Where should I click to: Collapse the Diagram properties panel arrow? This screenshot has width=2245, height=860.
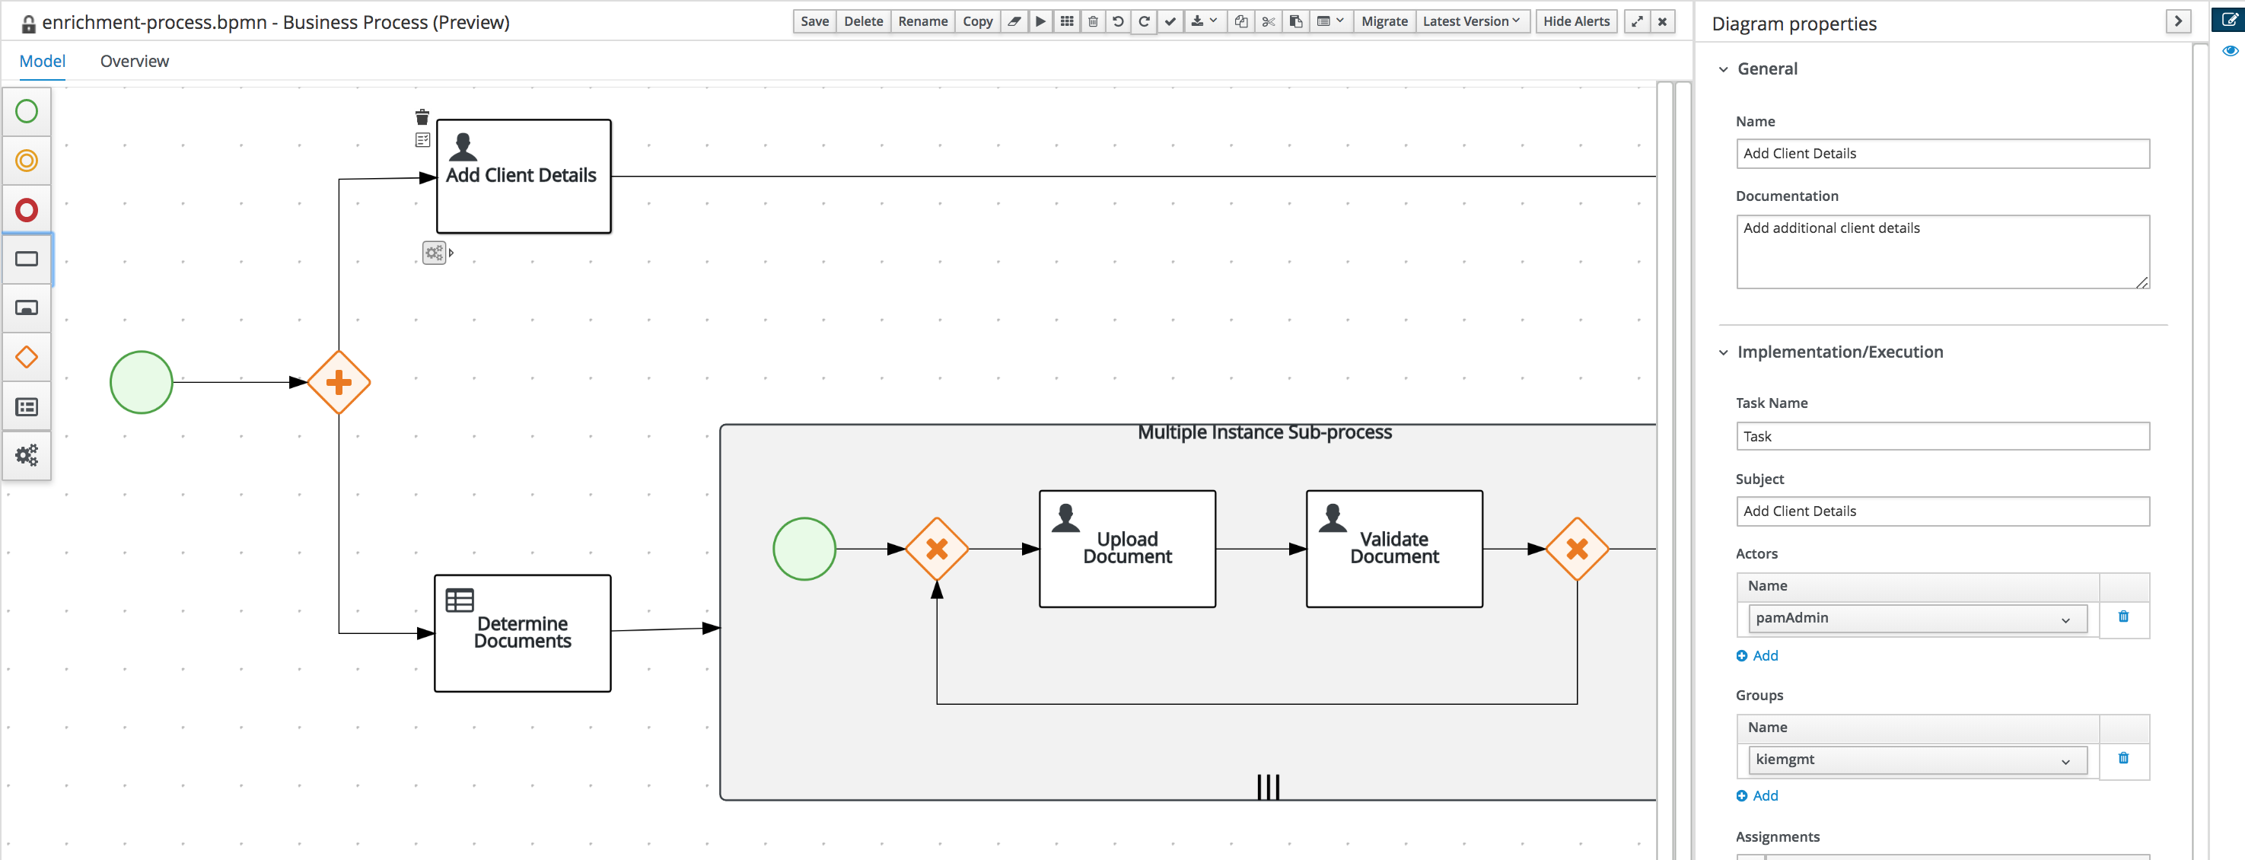click(2178, 21)
